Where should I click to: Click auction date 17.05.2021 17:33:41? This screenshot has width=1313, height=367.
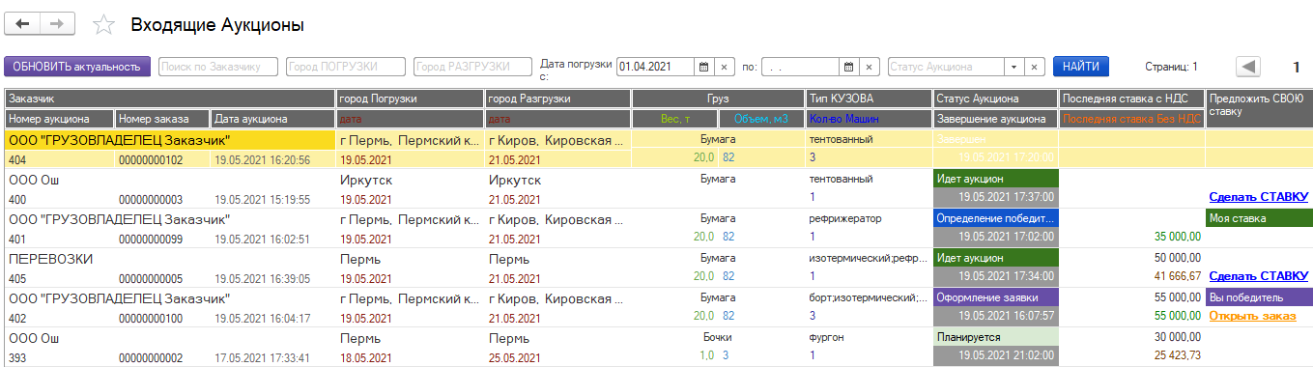(262, 357)
